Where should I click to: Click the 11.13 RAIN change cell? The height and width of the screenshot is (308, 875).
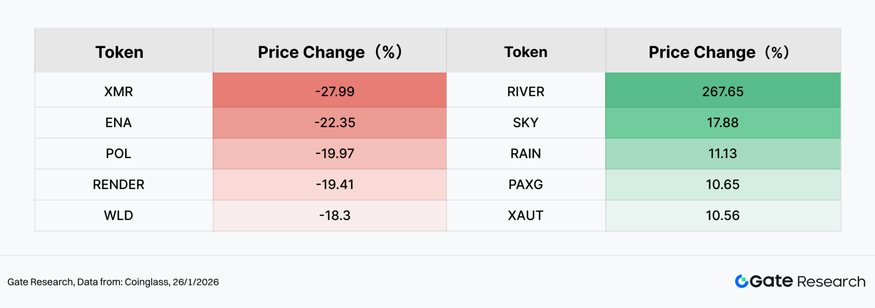click(x=723, y=154)
